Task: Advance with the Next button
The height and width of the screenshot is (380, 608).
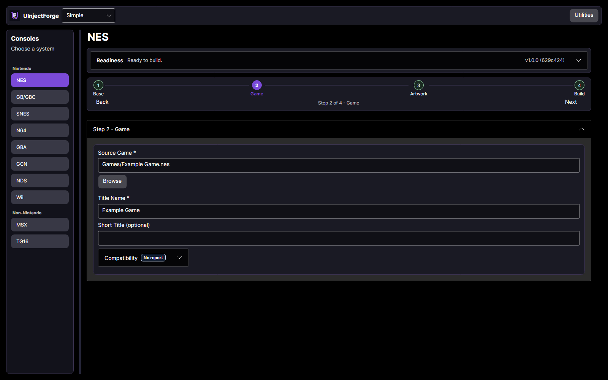Action: (x=571, y=102)
